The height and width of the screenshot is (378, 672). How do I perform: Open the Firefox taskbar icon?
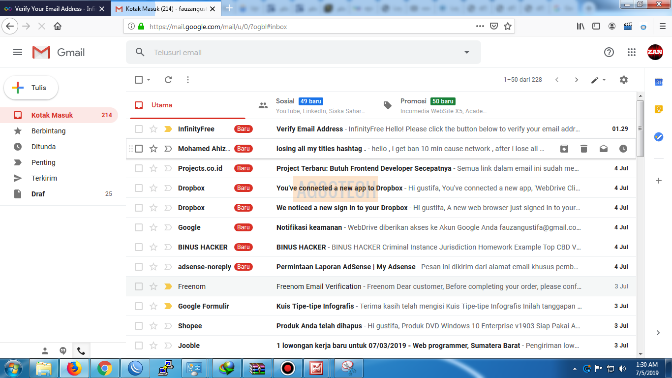point(74,368)
